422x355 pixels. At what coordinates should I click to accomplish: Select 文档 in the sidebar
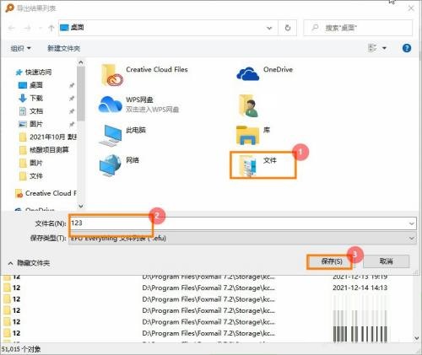(x=30, y=111)
